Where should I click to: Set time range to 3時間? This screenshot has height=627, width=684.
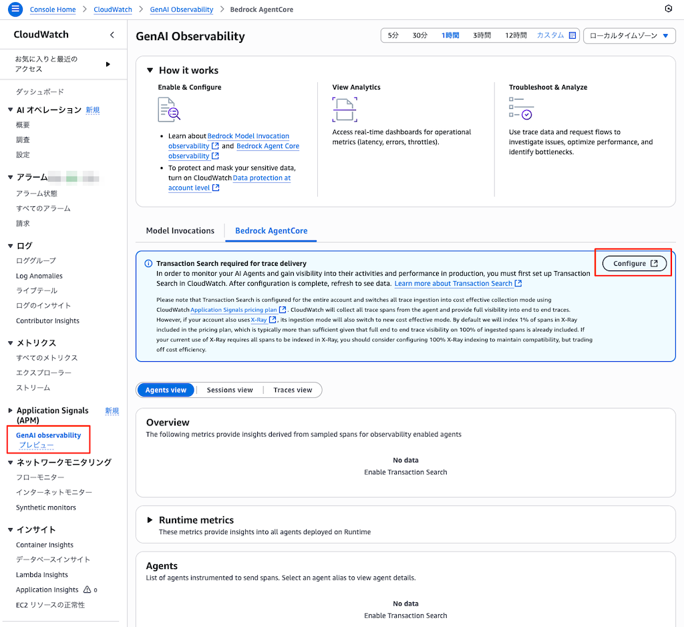click(482, 35)
